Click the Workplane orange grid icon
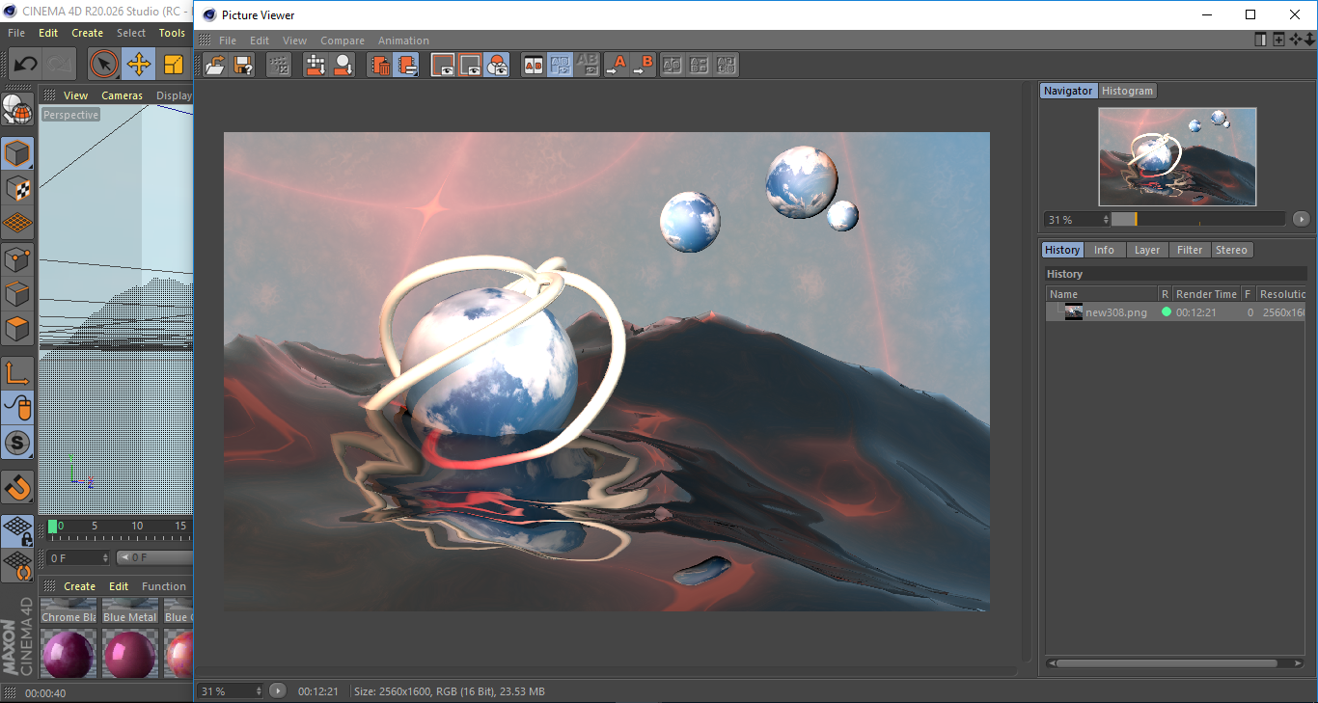 (x=17, y=223)
